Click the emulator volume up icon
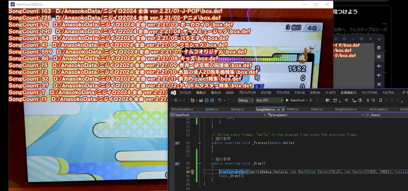Screen dimensions: 408x191 coord(379,66)
